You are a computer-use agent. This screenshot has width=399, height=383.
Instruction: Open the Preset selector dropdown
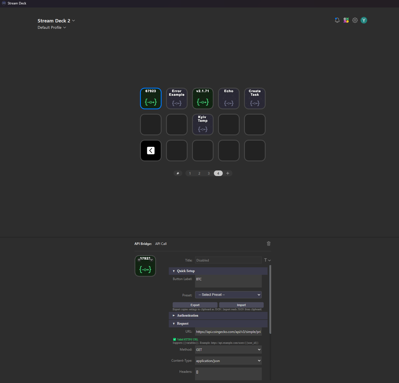[228, 294]
